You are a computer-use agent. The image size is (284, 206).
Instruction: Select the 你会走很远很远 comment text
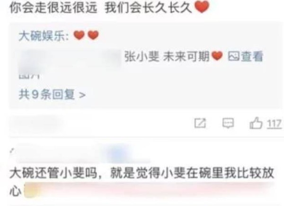pos(53,8)
